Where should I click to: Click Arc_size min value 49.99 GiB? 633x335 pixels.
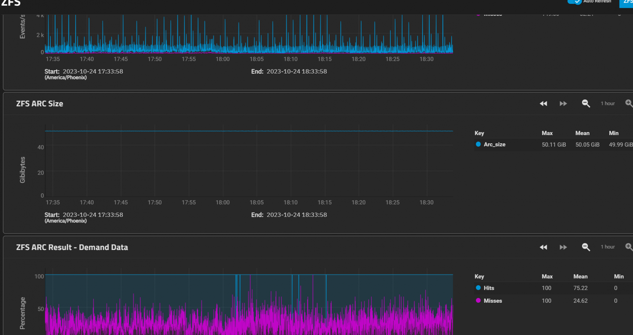point(621,145)
